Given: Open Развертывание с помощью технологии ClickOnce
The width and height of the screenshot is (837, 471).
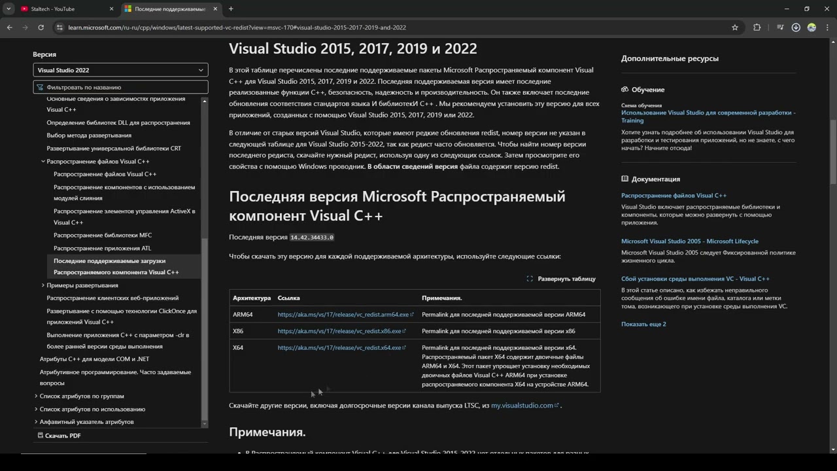Looking at the screenshot, I should pos(122,317).
